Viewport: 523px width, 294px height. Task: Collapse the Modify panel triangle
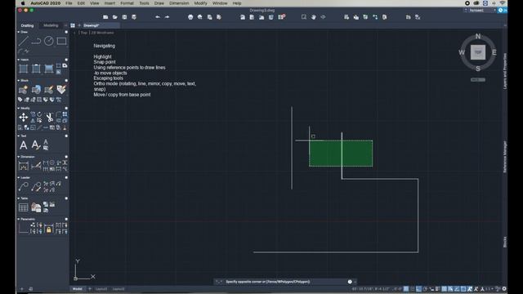(x=19, y=109)
